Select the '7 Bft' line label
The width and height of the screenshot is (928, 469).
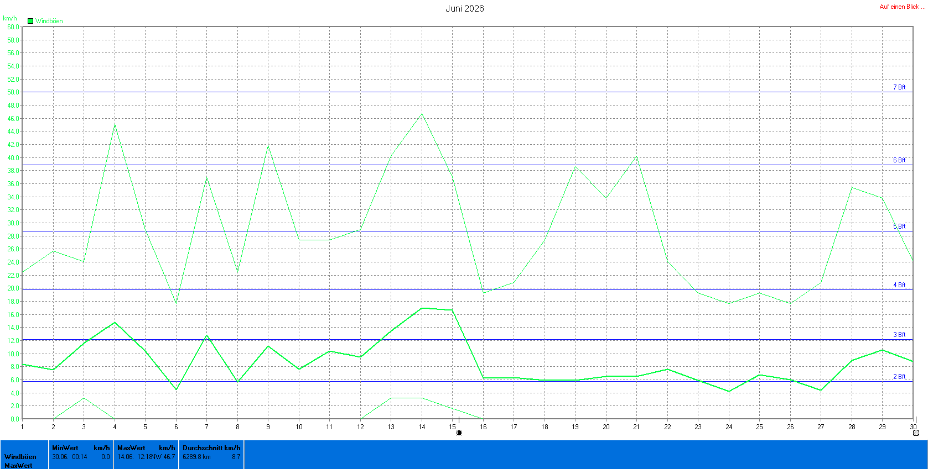[899, 87]
